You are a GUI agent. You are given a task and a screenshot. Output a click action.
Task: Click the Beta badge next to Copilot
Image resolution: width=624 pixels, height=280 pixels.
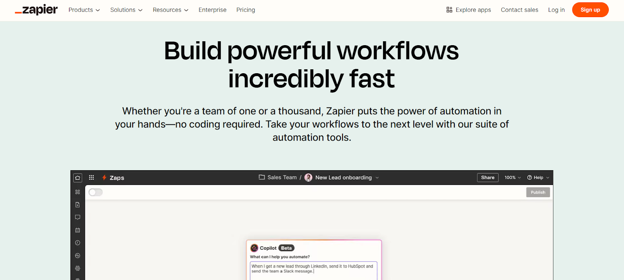(x=286, y=248)
